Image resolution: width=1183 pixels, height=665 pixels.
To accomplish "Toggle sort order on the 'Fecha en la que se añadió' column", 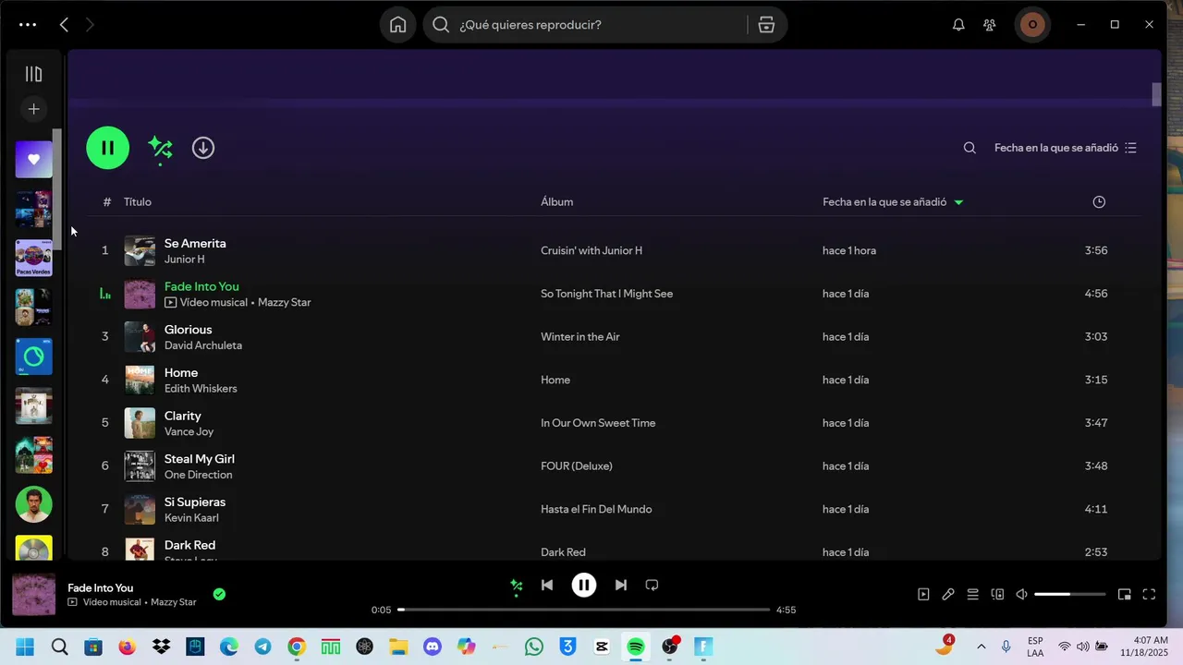I will click(893, 201).
